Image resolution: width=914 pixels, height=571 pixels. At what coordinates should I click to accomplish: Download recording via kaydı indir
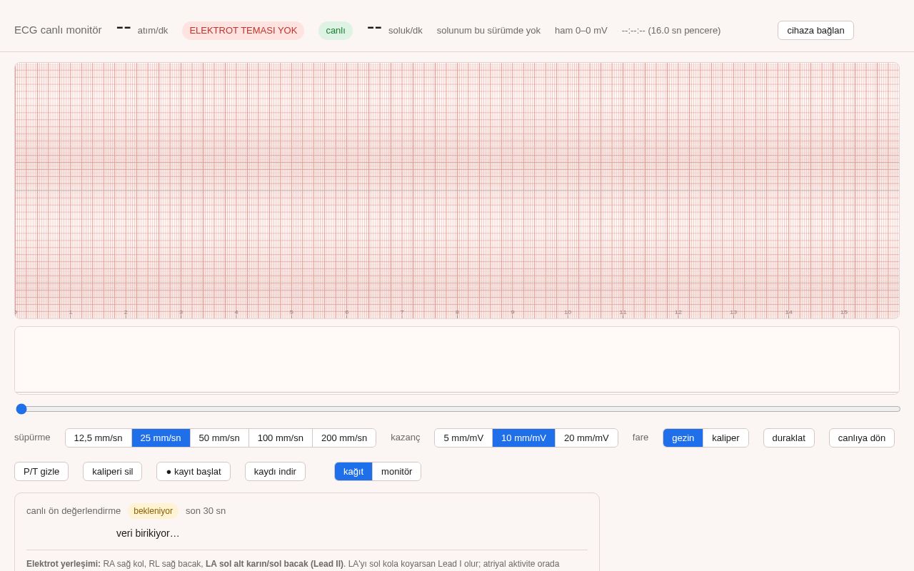(x=275, y=471)
